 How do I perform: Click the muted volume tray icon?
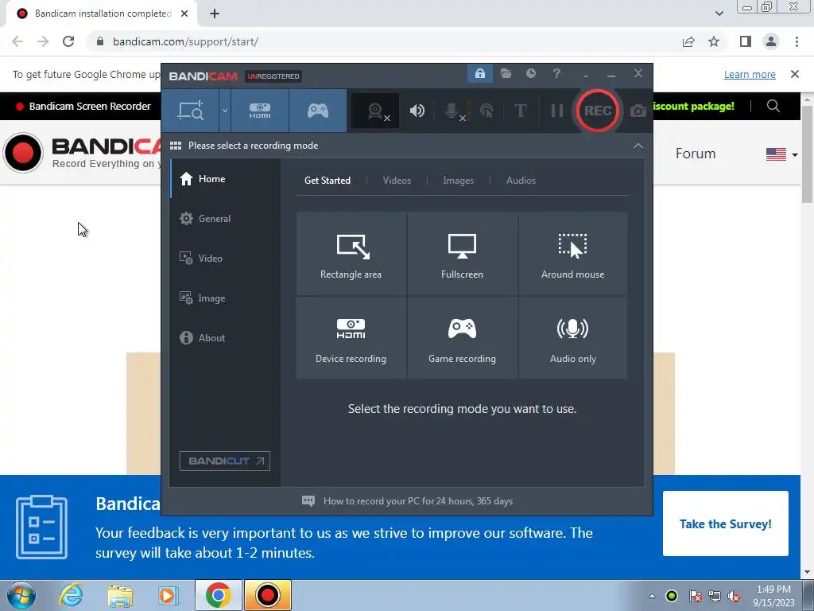pyautogui.click(x=734, y=596)
